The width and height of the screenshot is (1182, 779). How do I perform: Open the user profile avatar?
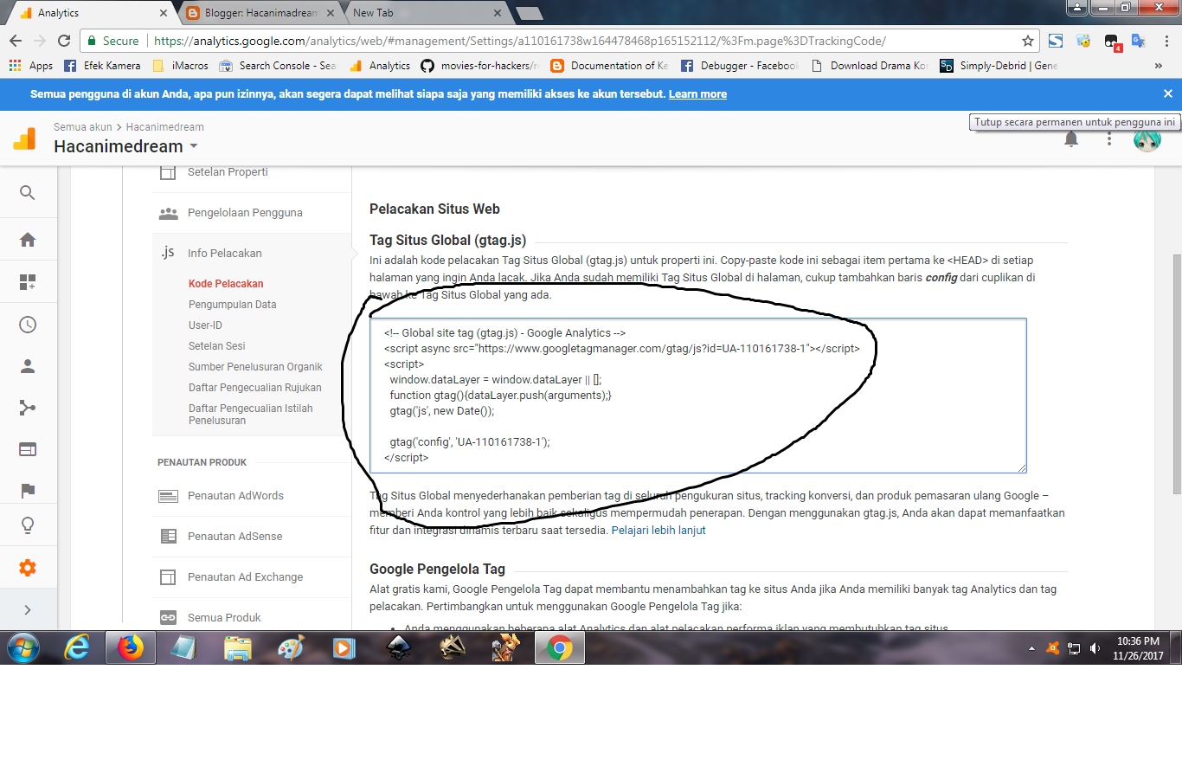(x=1147, y=139)
